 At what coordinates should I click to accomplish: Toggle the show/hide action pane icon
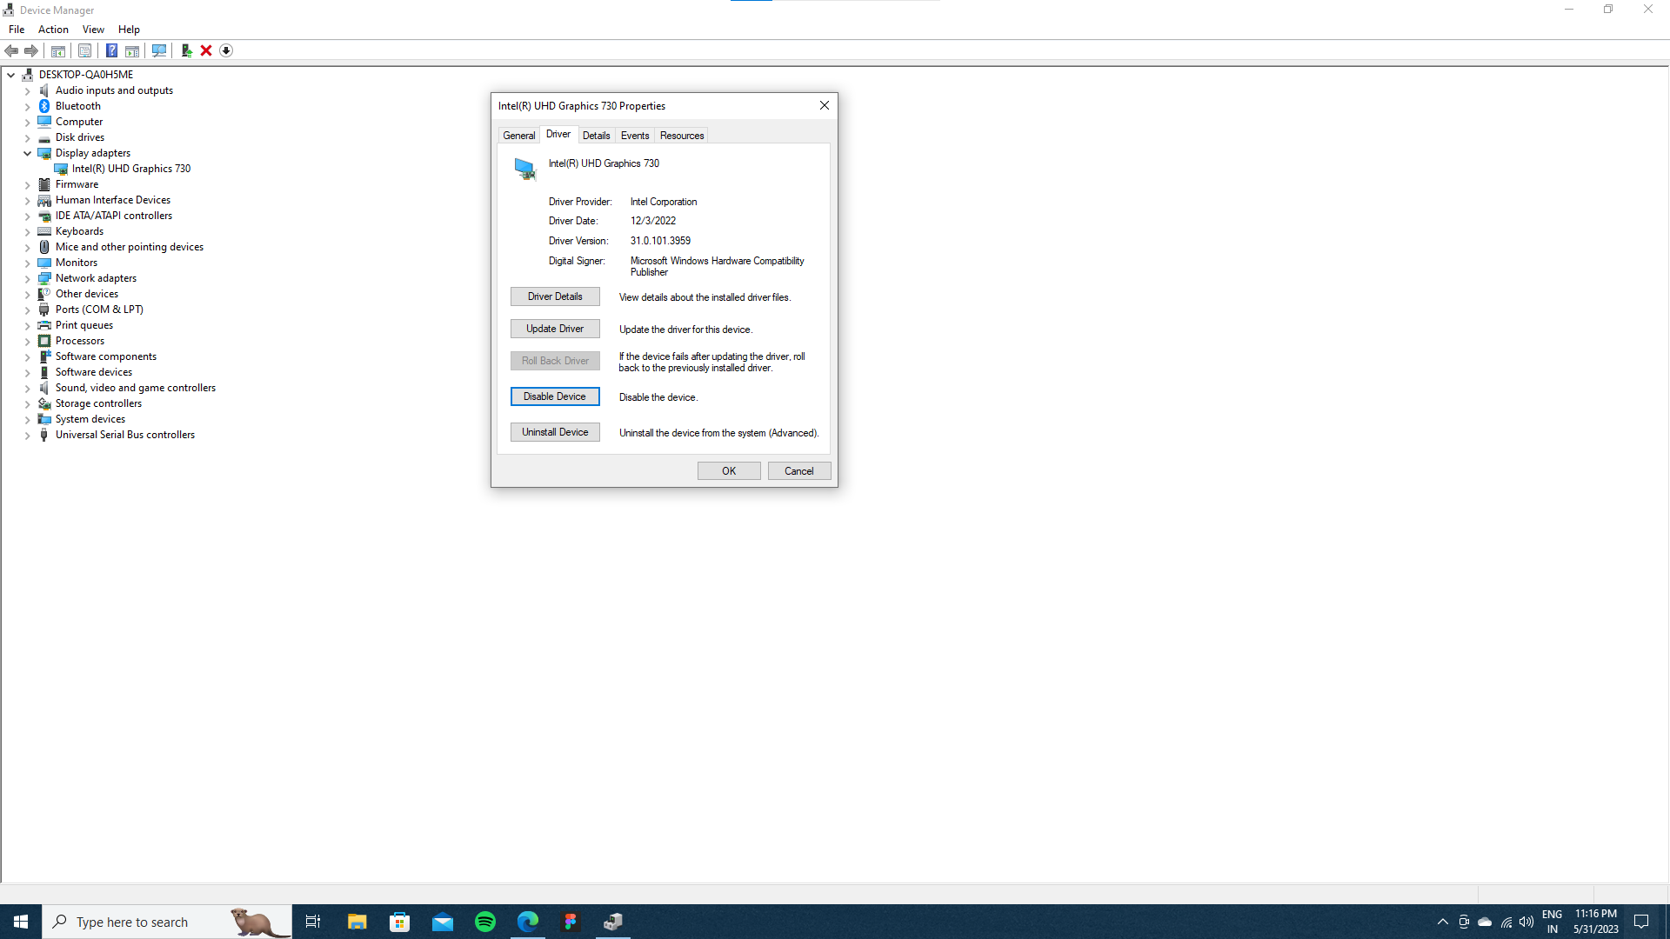click(x=132, y=50)
